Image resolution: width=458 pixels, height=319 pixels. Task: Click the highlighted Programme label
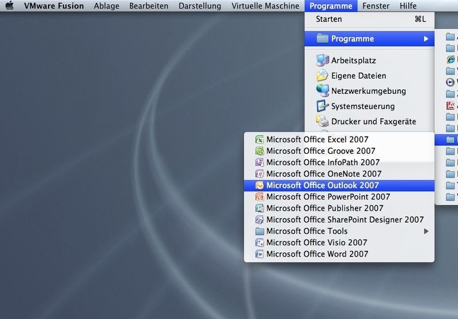coord(353,39)
